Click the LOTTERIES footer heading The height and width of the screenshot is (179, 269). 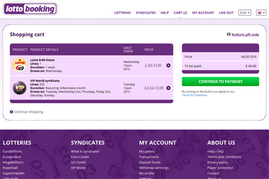point(17,143)
